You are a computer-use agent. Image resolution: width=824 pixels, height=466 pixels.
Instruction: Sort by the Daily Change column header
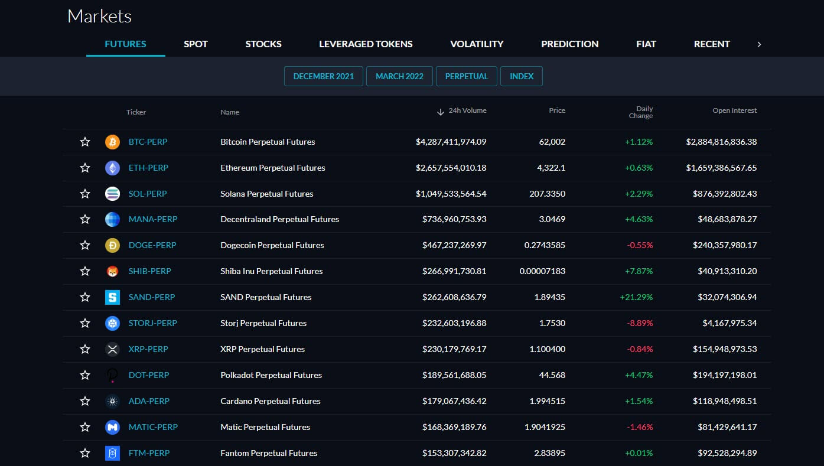point(641,112)
